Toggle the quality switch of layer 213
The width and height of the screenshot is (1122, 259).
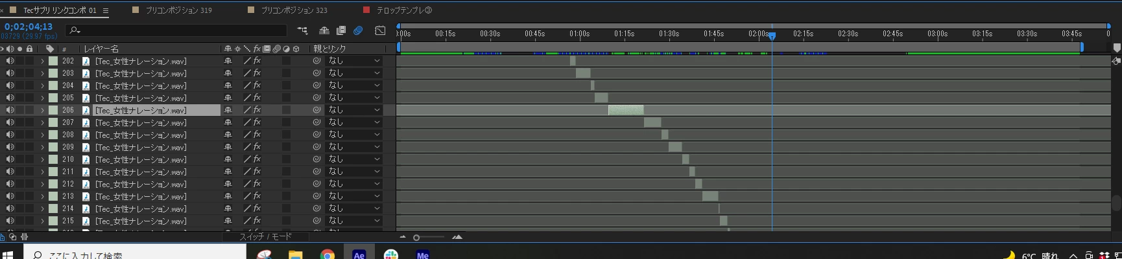click(x=247, y=196)
